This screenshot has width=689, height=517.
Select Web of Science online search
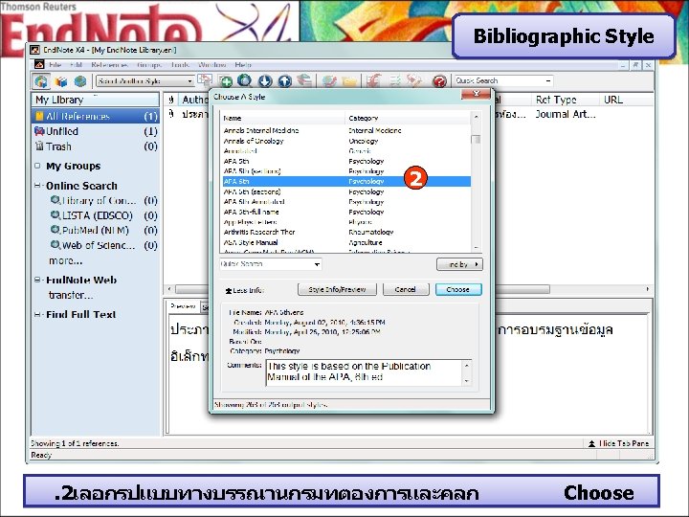[x=103, y=245]
